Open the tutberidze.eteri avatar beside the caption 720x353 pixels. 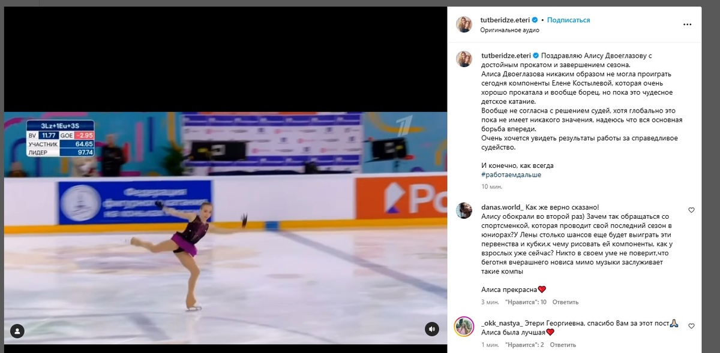pos(464,59)
